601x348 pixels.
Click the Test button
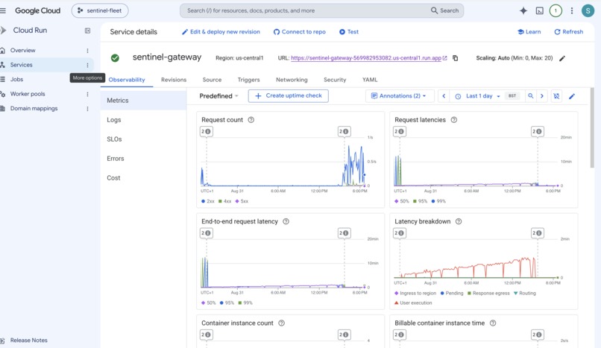pyautogui.click(x=349, y=32)
